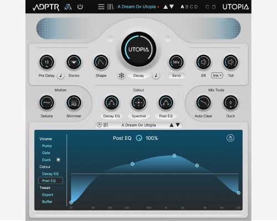
Task: Select Post EQ in the sidebar list
Action: coord(50,181)
